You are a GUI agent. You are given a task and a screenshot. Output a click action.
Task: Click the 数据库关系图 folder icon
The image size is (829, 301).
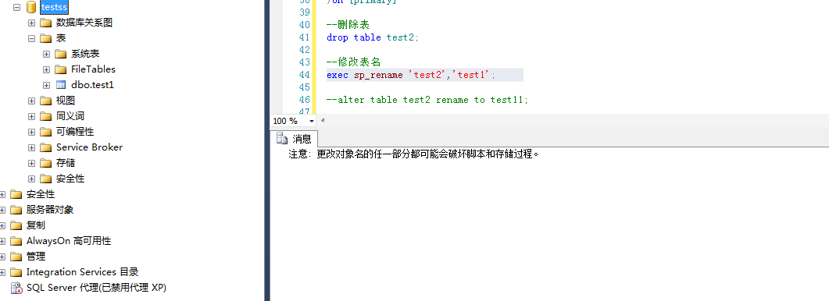click(46, 23)
